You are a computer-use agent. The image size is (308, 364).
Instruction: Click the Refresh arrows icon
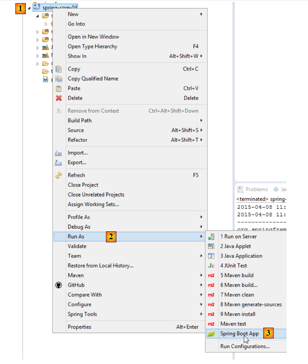[x=59, y=176]
